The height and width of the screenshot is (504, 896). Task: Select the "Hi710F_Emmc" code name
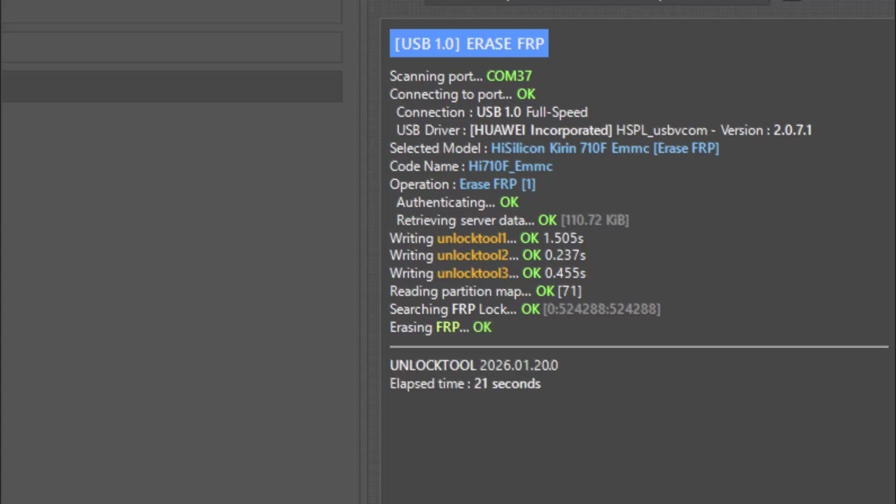tap(510, 167)
